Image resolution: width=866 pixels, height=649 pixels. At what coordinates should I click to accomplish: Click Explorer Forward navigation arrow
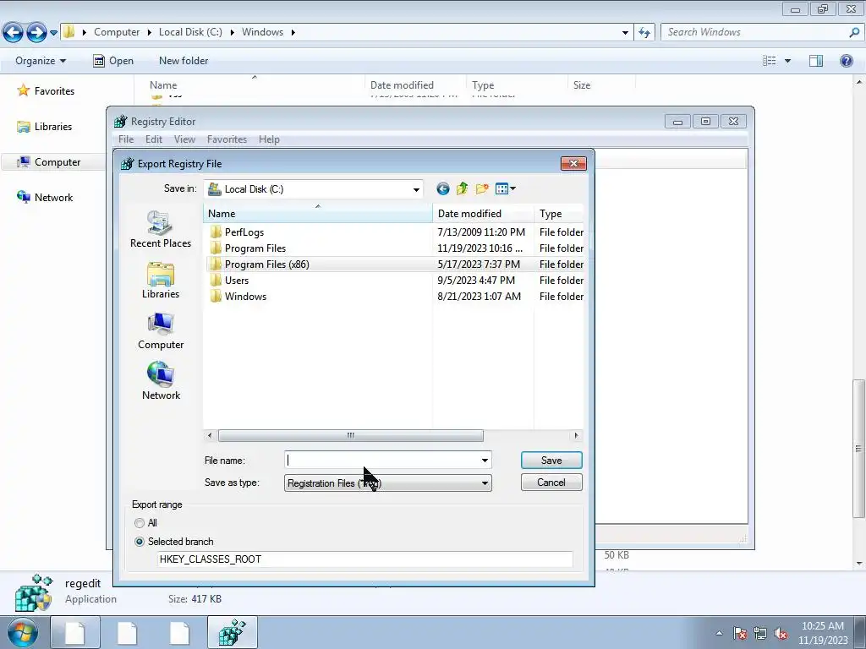[x=36, y=33]
